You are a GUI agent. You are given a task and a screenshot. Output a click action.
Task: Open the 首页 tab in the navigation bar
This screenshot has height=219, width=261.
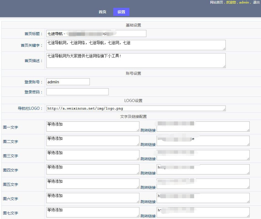pos(103,12)
